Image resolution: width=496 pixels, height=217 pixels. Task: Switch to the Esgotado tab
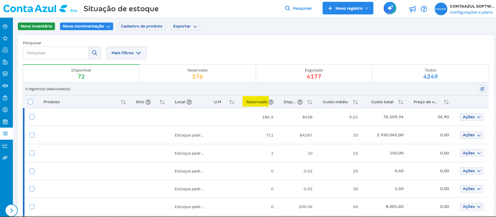(x=314, y=73)
